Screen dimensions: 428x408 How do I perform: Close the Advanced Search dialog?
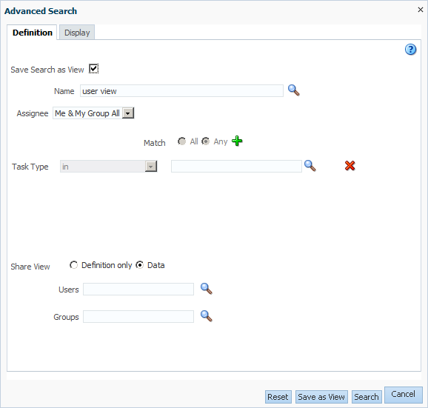(x=420, y=10)
